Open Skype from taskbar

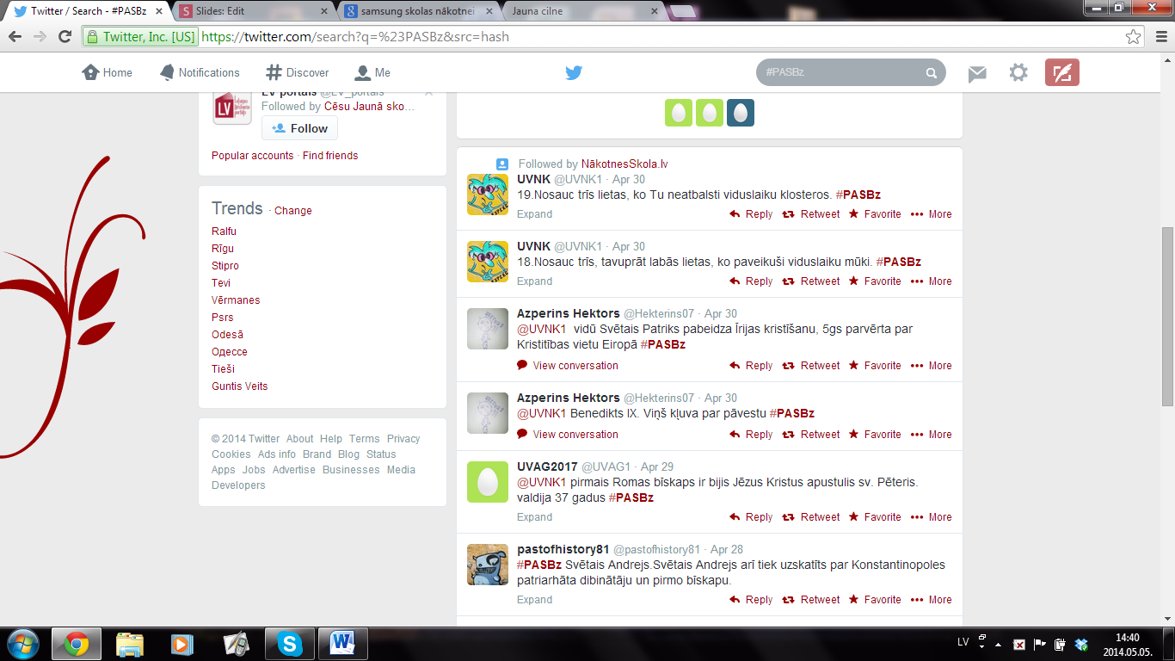click(289, 644)
